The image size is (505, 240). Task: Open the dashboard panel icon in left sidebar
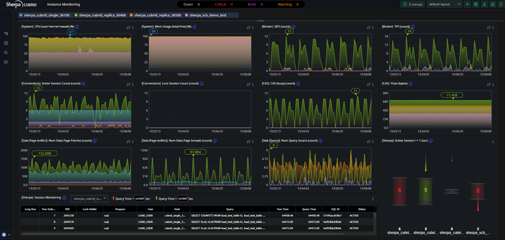(6, 43)
